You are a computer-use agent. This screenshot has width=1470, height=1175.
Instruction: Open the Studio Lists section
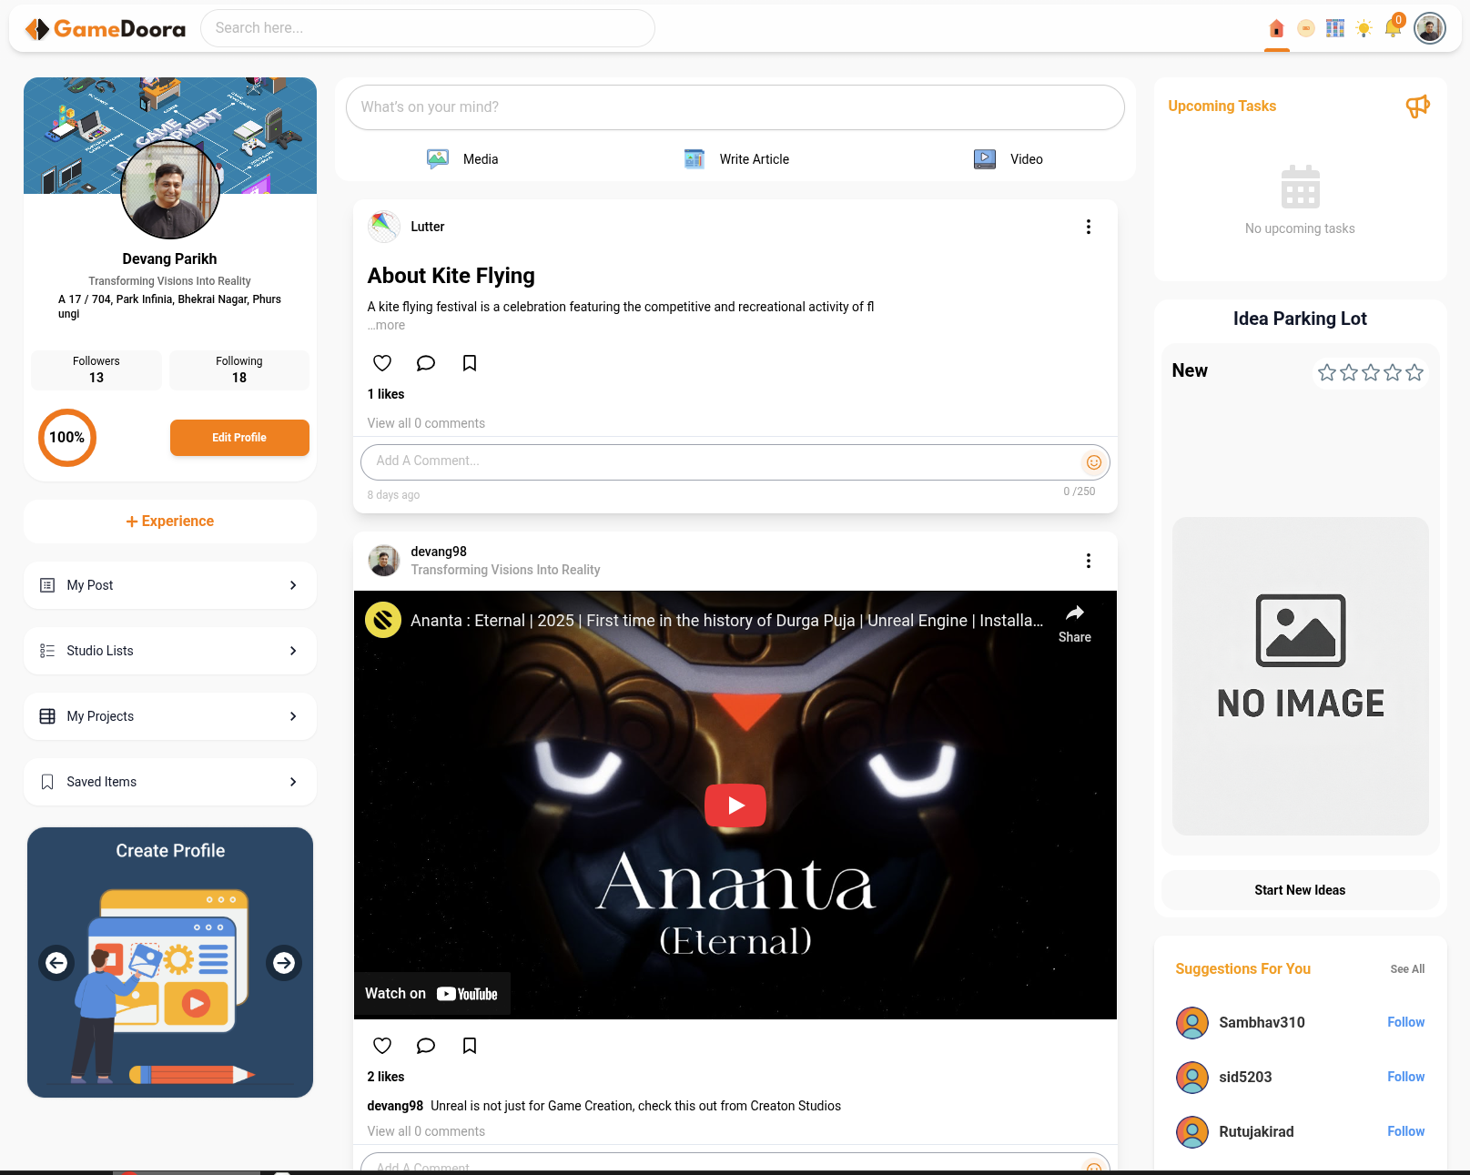coord(170,651)
